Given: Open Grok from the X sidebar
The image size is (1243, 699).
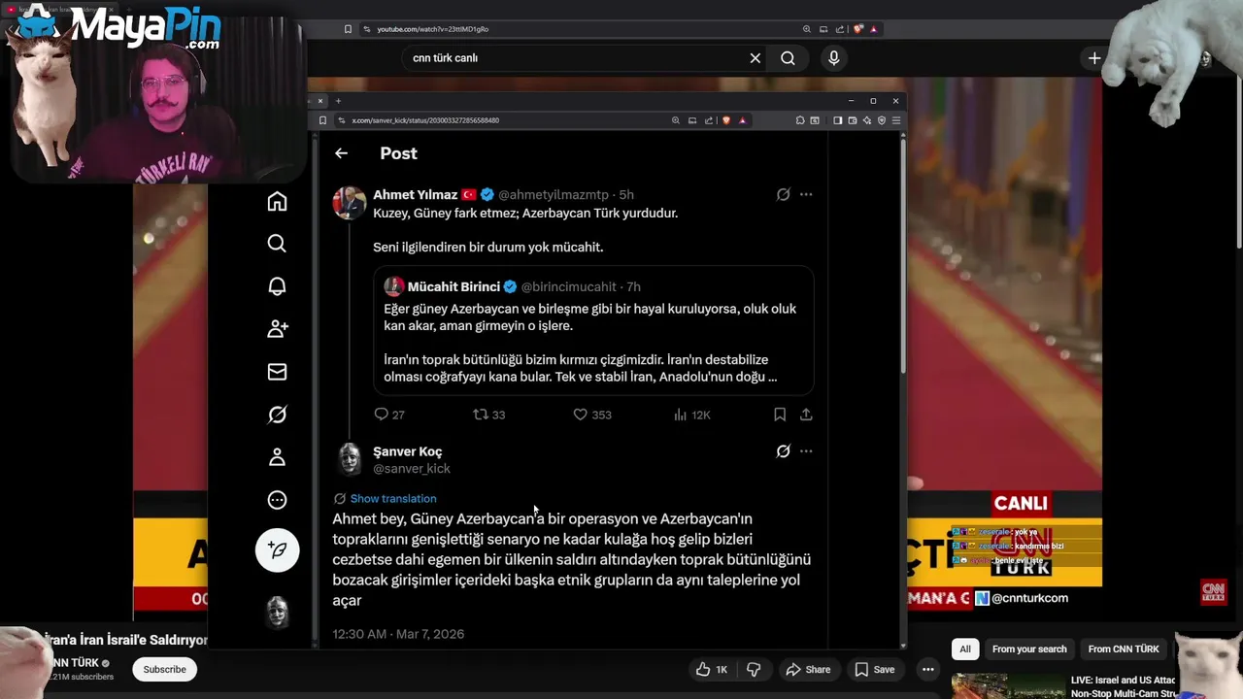Looking at the screenshot, I should [277, 415].
